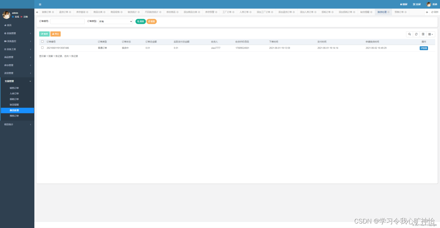Switch to the 尺码销售统计 tab
The width and height of the screenshot is (440, 228).
coord(153,12)
